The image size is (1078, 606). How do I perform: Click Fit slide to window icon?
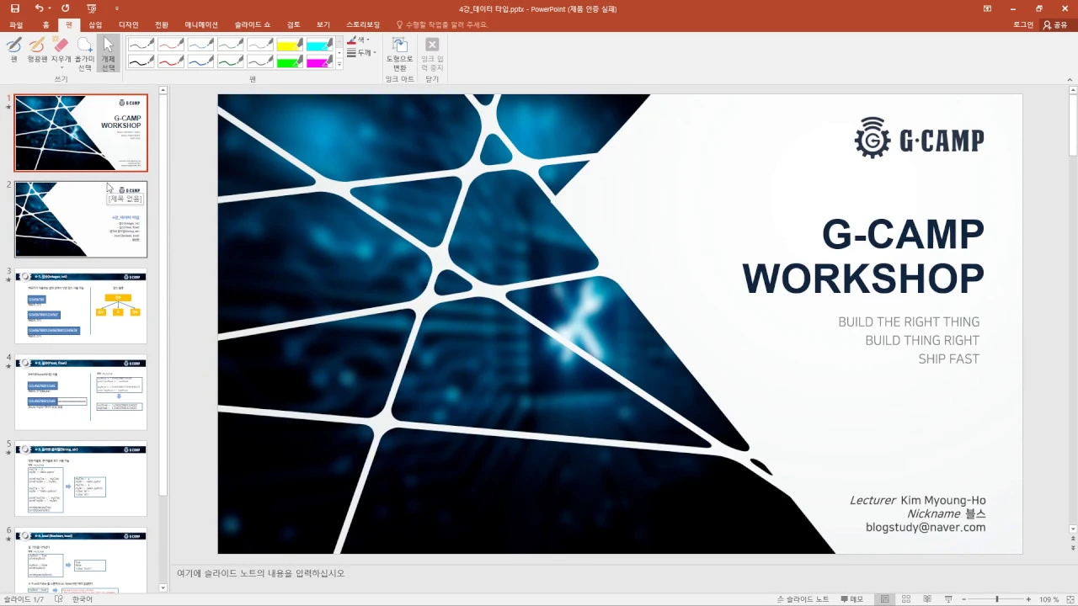pos(1070,599)
